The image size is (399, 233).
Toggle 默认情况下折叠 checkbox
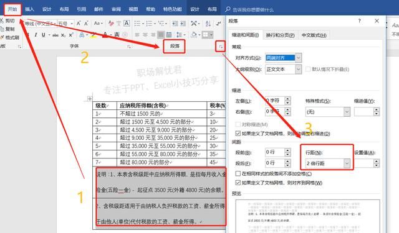coord(308,69)
